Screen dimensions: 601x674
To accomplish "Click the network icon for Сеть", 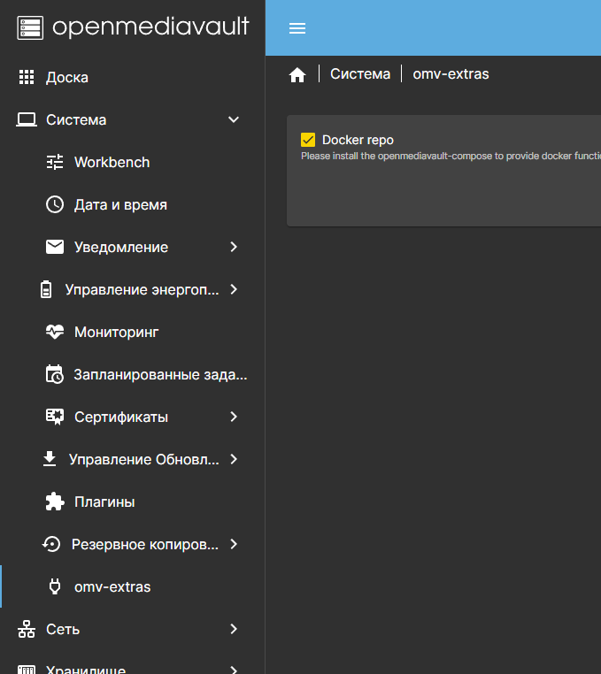I will point(27,629).
